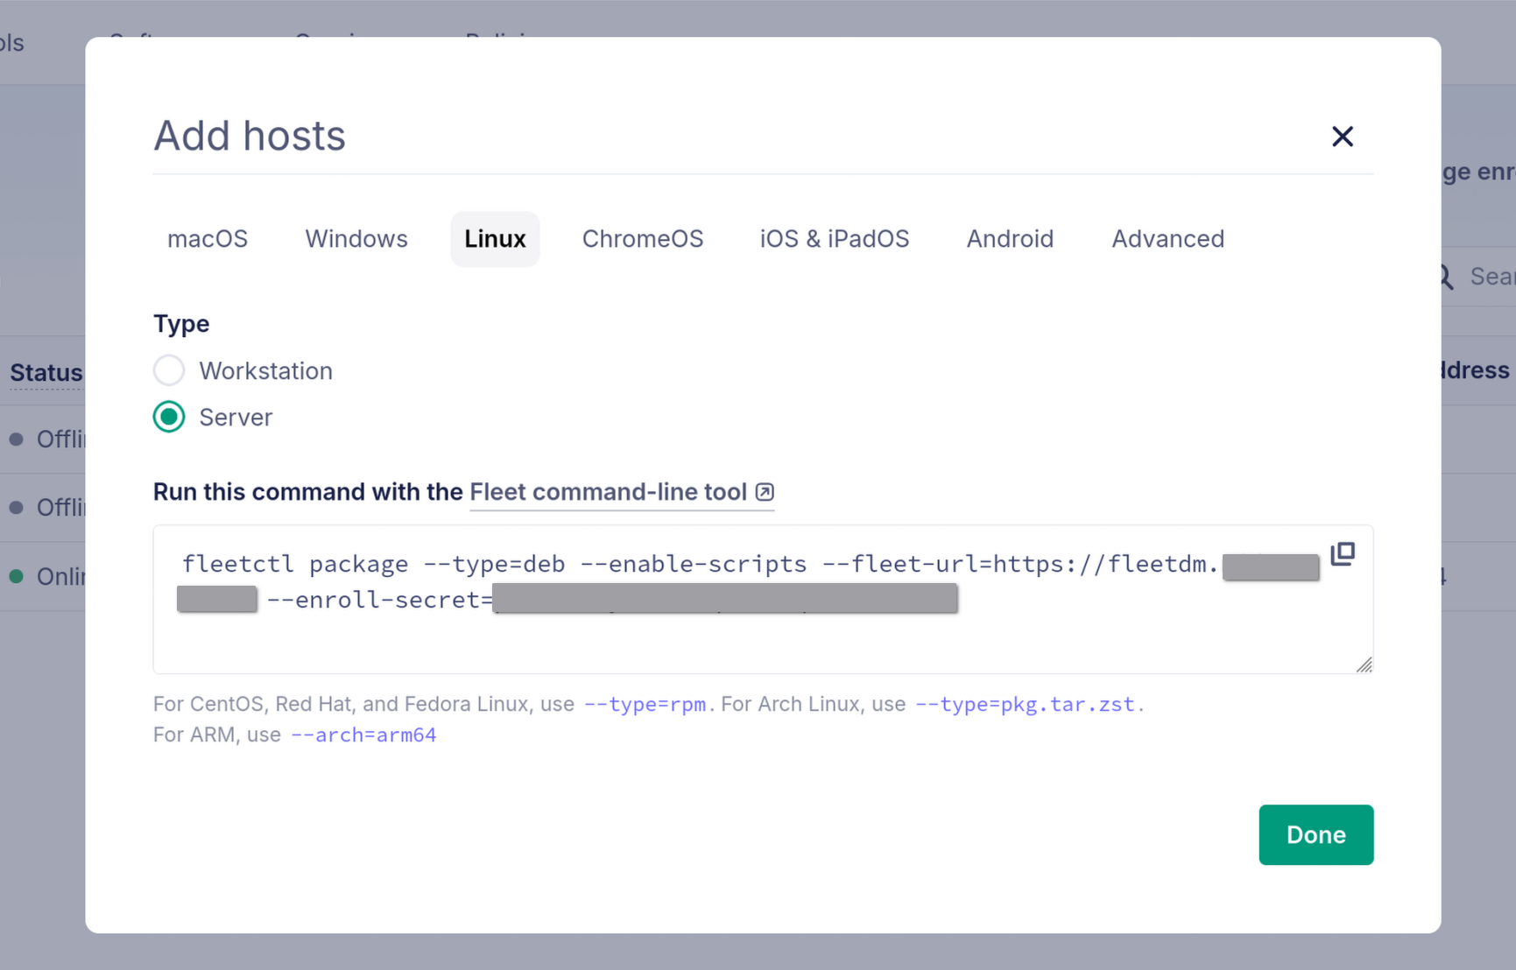Click the textarea resize handle corner
1516x970 pixels.
1364,665
